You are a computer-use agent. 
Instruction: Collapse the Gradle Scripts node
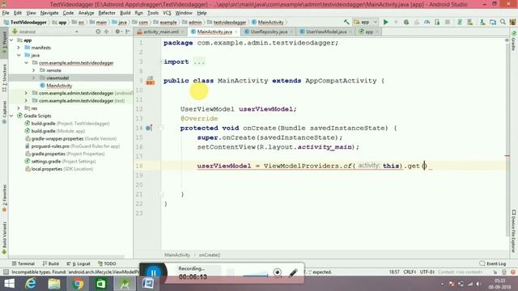click(x=11, y=116)
